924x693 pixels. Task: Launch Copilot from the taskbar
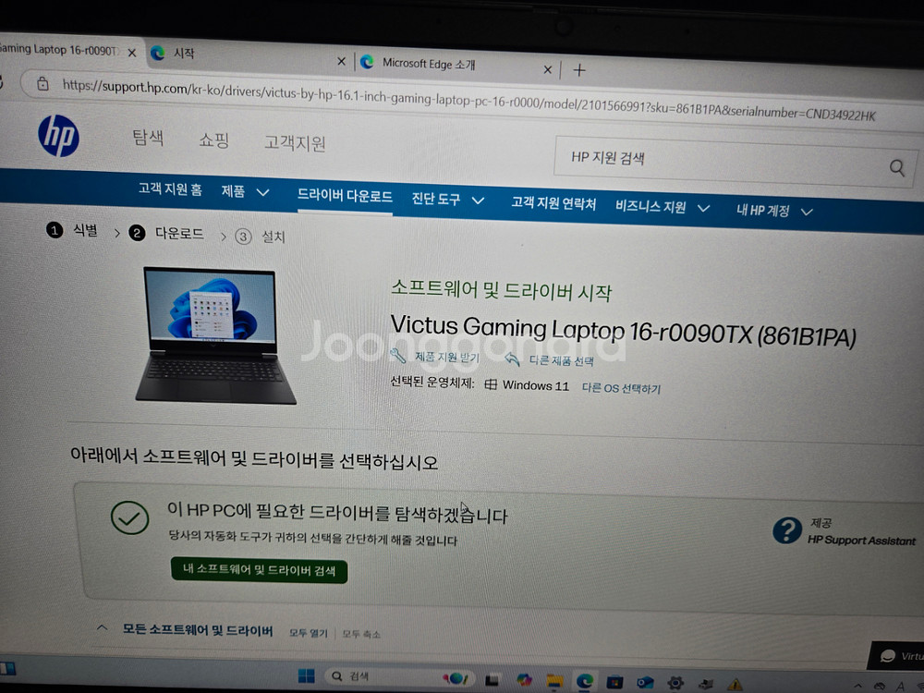point(524,680)
